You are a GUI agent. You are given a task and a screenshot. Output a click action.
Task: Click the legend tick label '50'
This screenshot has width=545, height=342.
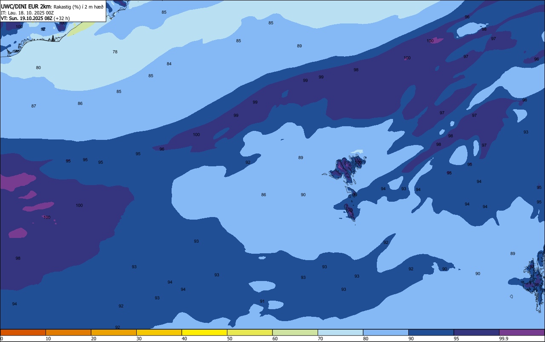(x=229, y=339)
